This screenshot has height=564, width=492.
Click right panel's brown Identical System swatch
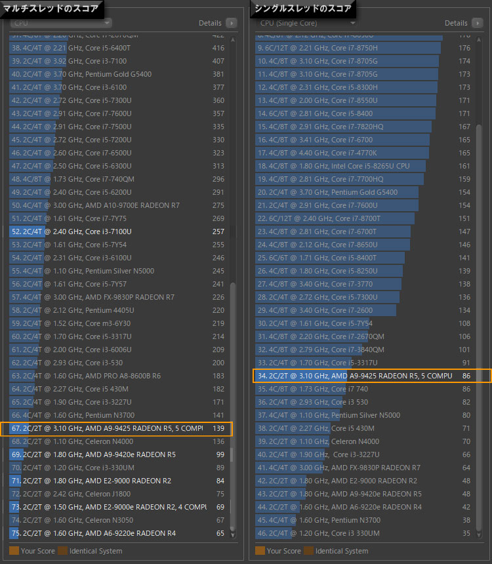point(308,551)
